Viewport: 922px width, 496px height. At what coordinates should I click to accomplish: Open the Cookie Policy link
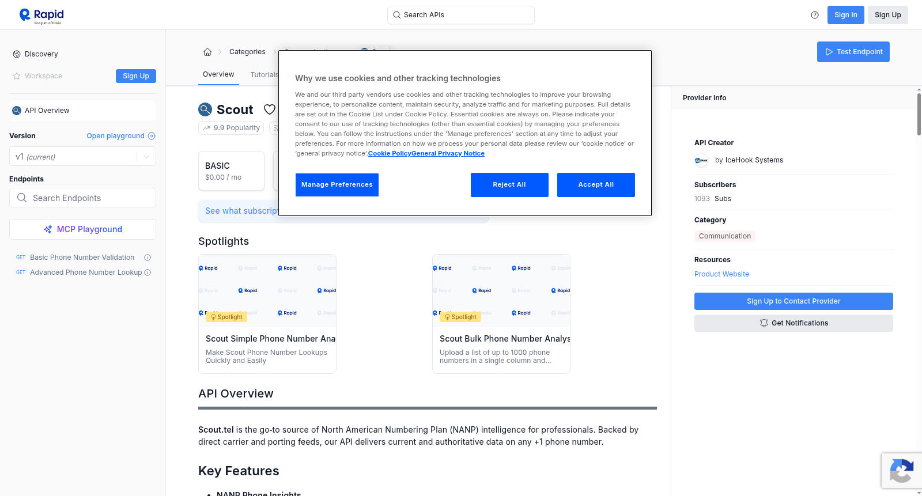(390, 153)
